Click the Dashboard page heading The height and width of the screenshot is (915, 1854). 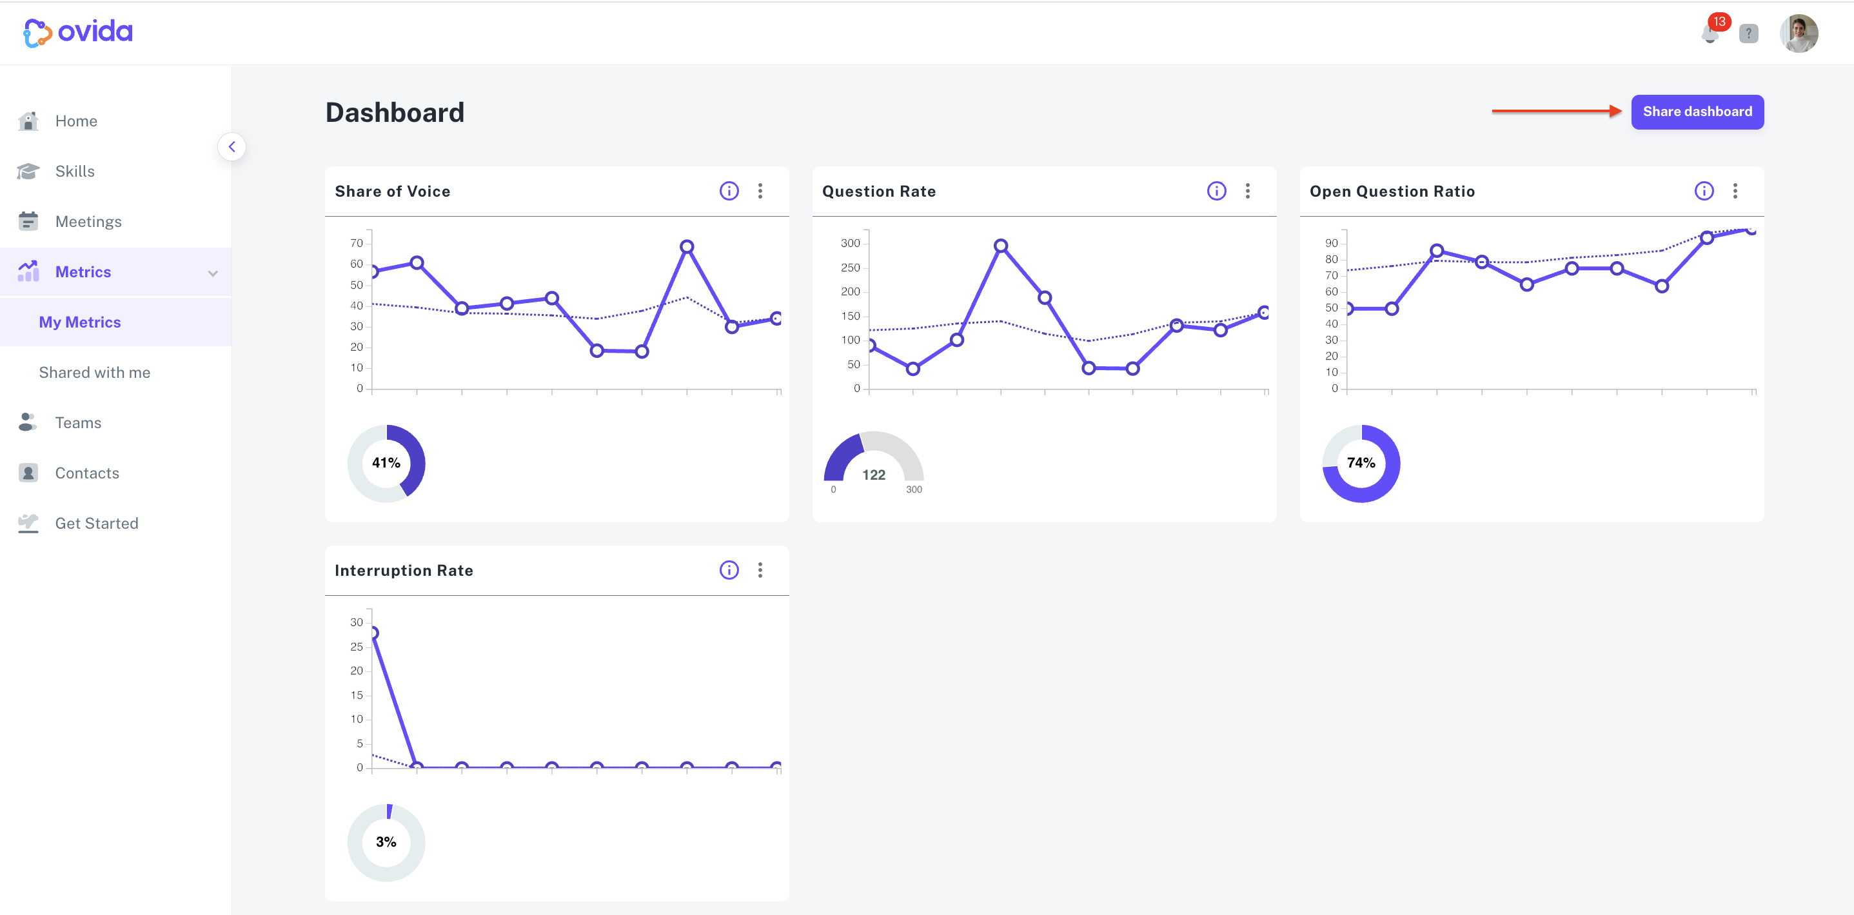pos(395,112)
